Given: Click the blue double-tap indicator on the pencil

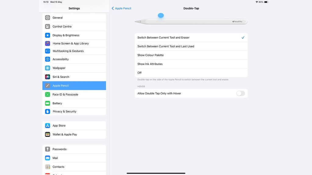Looking at the screenshot, I should [x=161, y=15].
